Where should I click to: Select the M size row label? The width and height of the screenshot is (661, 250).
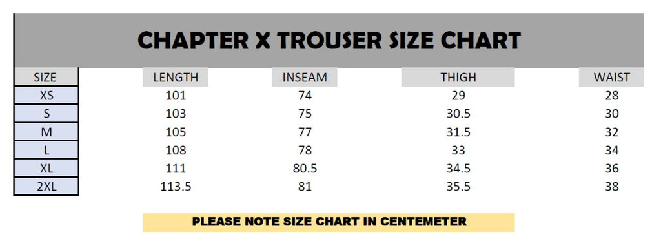46,132
